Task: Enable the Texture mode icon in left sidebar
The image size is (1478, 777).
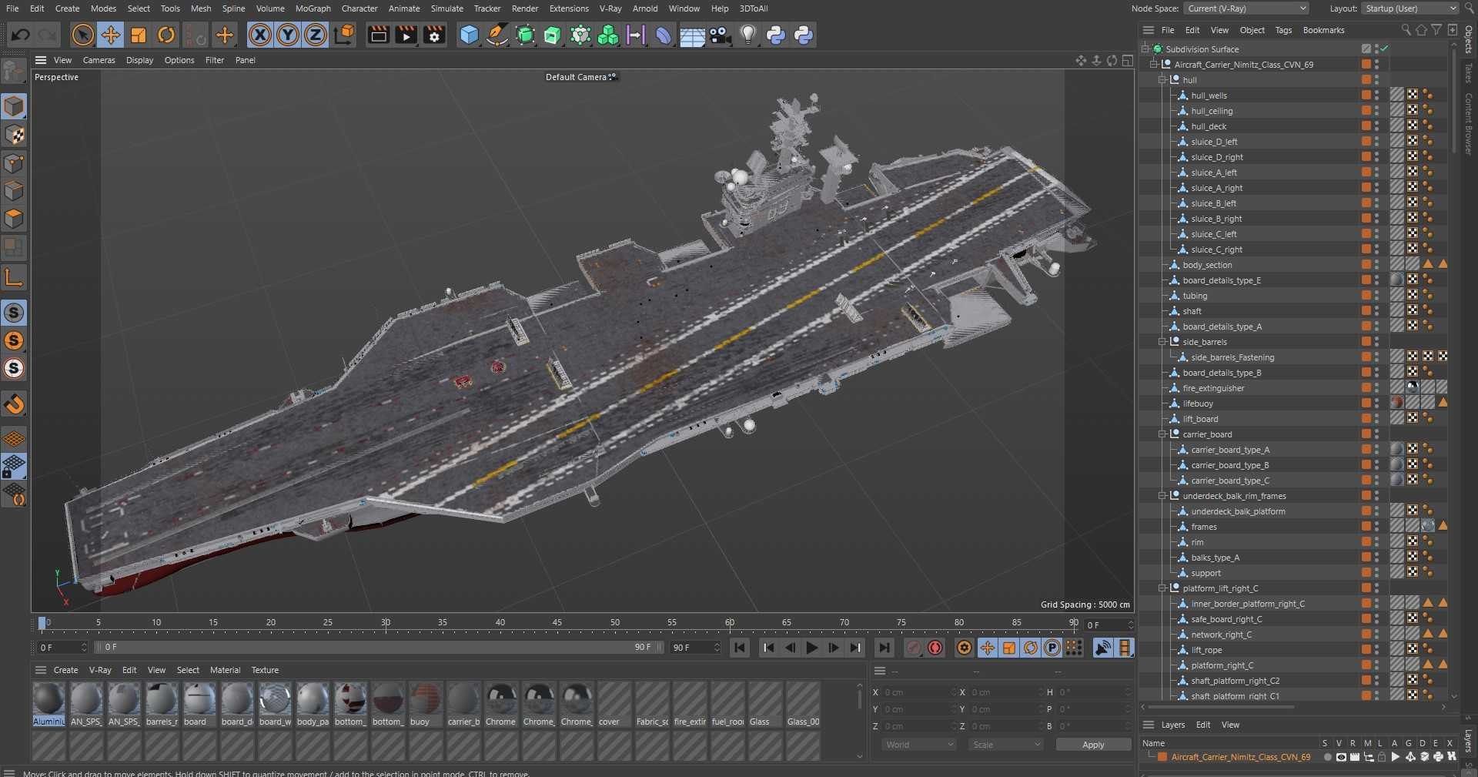Action: pyautogui.click(x=14, y=135)
